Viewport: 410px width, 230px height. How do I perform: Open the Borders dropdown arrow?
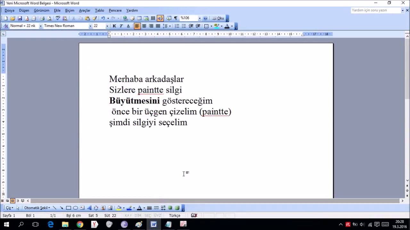coord(211,26)
